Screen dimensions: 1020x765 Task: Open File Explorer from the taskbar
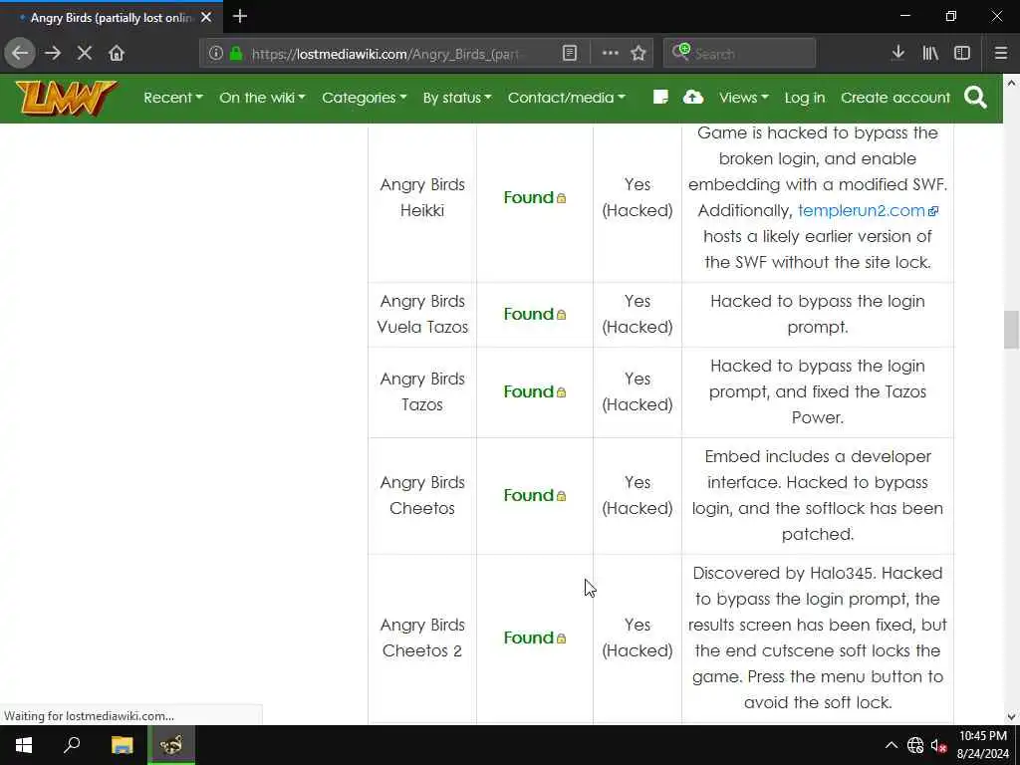pos(122,745)
